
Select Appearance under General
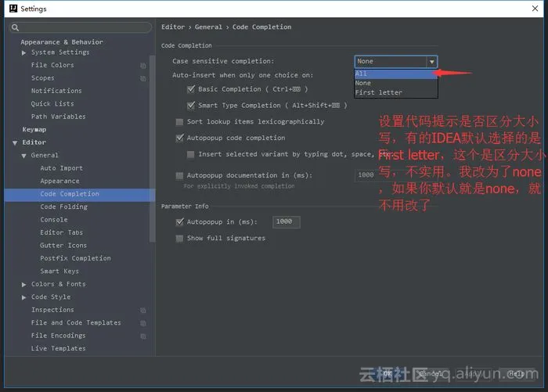coord(59,181)
